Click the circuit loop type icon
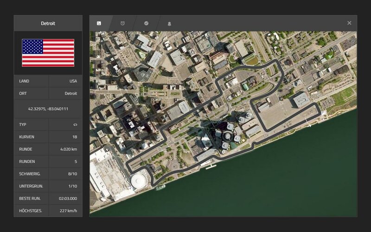371x232 pixels. coord(74,125)
